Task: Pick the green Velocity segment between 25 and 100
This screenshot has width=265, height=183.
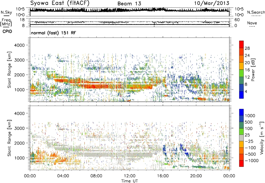Action: (241, 131)
